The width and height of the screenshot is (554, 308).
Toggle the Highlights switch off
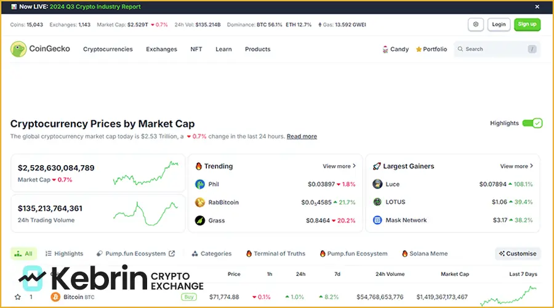pyautogui.click(x=532, y=123)
